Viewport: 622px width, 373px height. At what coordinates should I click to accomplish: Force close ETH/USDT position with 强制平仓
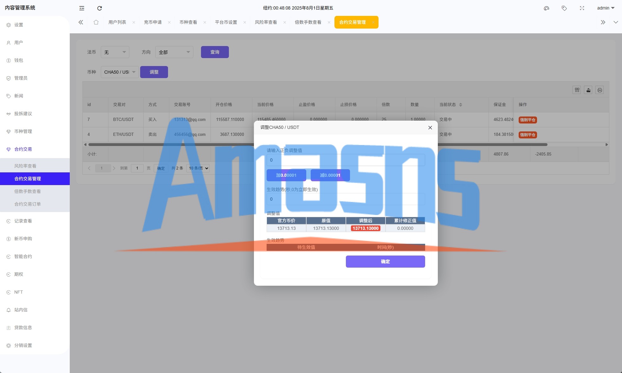point(528,135)
